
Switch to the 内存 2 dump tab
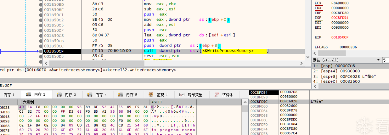tap(36, 95)
